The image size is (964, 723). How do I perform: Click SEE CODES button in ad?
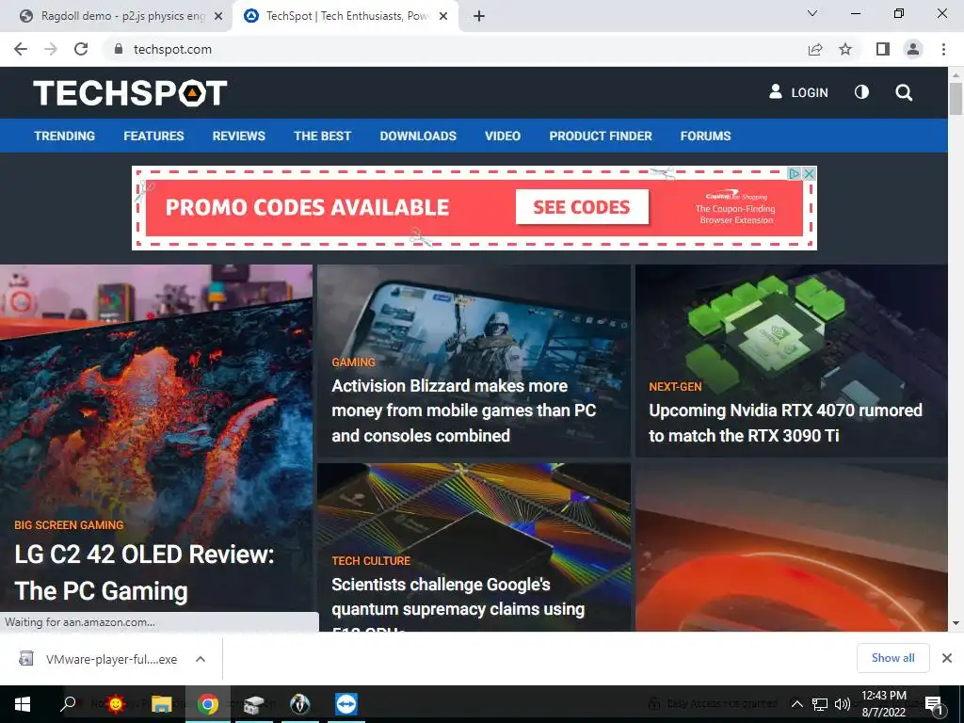pyautogui.click(x=582, y=207)
